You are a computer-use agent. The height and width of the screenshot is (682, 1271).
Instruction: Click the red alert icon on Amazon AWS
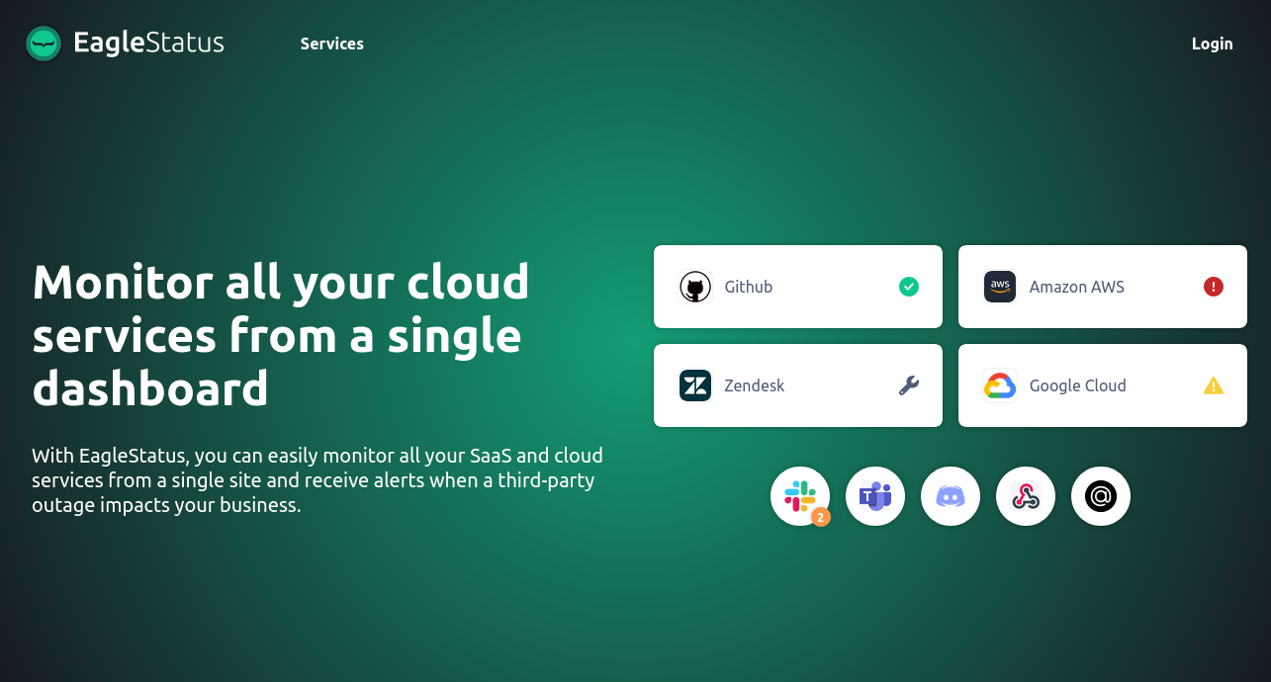point(1214,287)
